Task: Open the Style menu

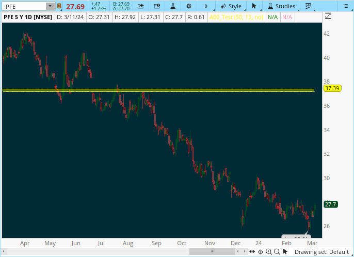Action: coord(231,6)
